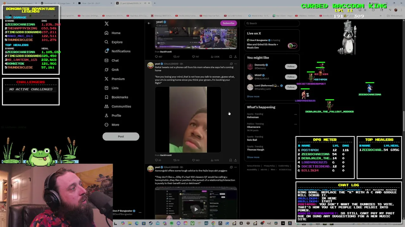Bookmark the RaKai phone call post
405x227 pixels.
click(x=231, y=160)
